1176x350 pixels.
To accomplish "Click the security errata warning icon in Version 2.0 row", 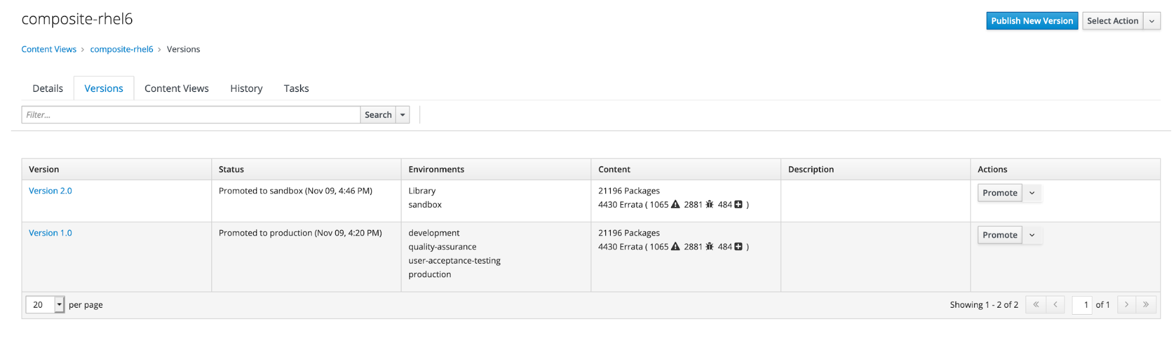I will 675,205.
